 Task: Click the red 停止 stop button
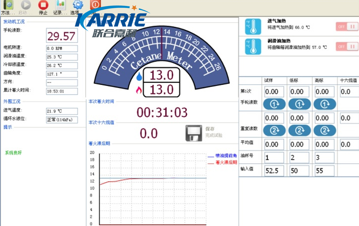click(x=43, y=5)
